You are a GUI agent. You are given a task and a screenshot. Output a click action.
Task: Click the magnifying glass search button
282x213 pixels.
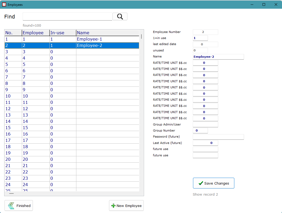(x=120, y=17)
